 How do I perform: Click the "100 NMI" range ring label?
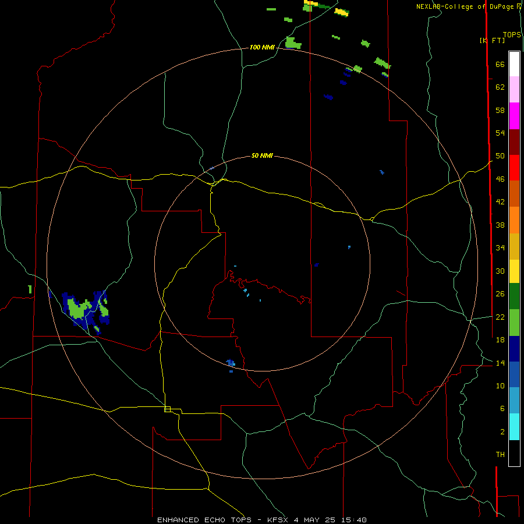coord(262,48)
